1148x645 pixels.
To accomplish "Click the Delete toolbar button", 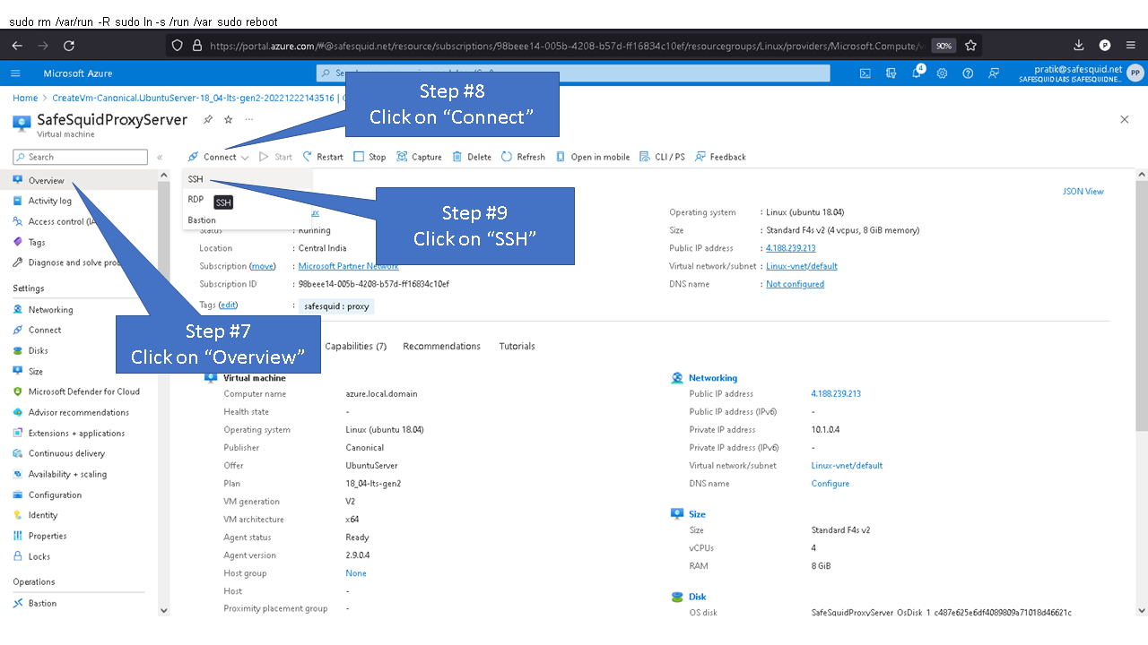I will (472, 157).
